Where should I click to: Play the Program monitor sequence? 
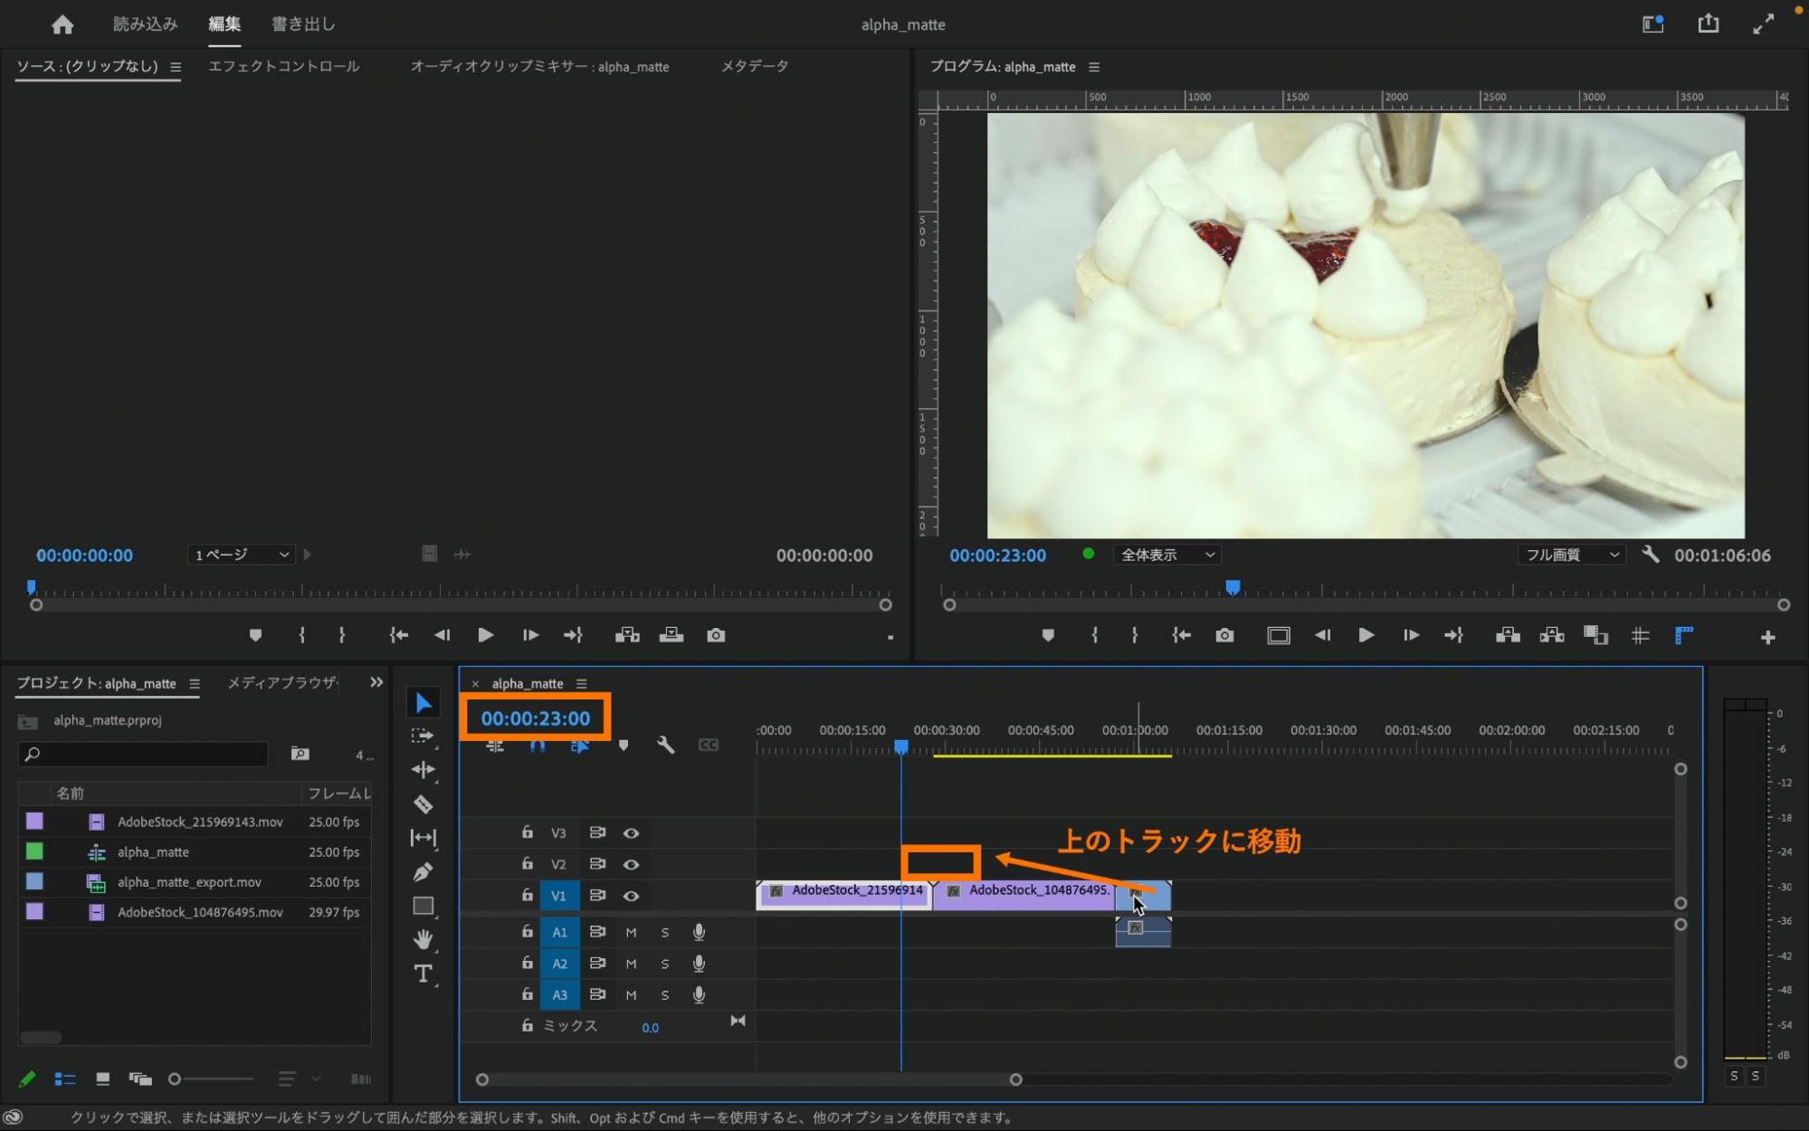(1366, 635)
